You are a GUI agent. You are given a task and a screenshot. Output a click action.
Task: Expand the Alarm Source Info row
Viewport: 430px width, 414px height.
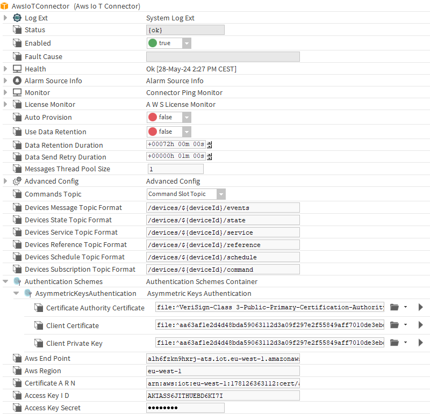(5, 81)
